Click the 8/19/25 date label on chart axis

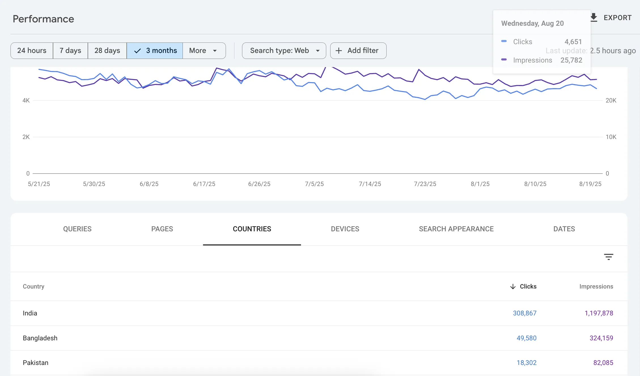pyautogui.click(x=590, y=184)
